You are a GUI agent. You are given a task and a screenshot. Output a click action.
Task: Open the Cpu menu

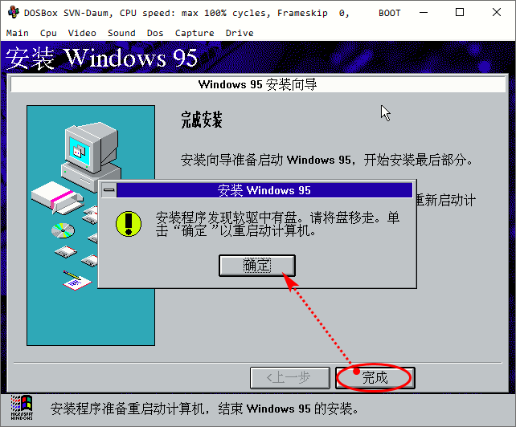pos(48,33)
